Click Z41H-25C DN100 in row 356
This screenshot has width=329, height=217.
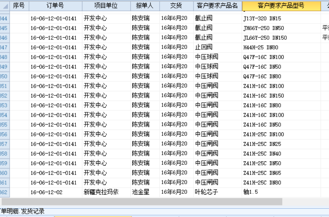pyautogui.click(x=281, y=134)
